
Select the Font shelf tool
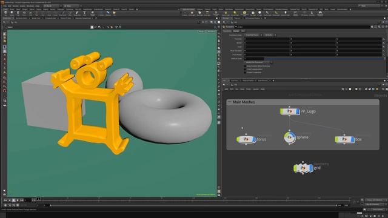84,13
